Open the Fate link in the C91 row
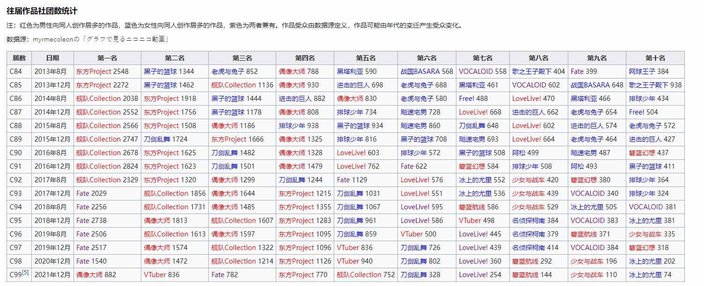 [x=407, y=166]
